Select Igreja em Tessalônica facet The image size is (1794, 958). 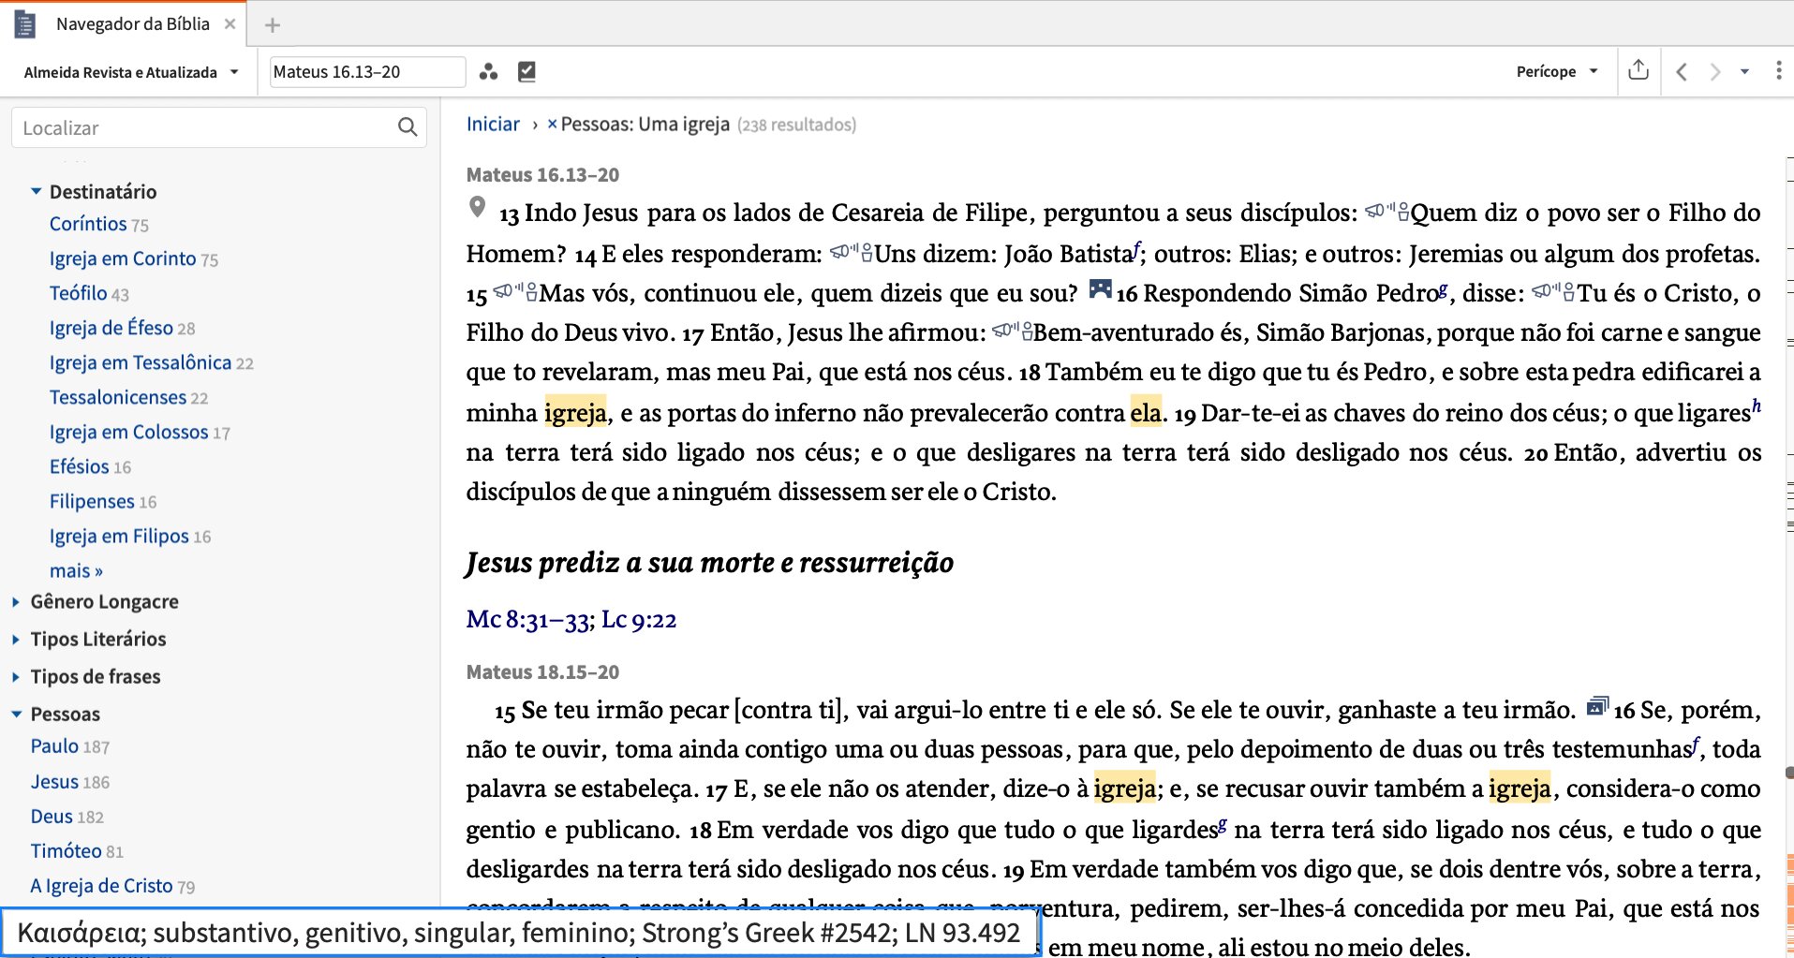[x=141, y=362]
